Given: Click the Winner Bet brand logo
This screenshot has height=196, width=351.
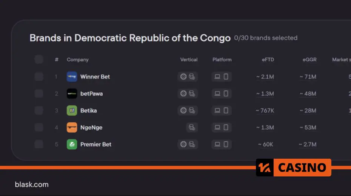Looking at the screenshot, I should 72,77.
